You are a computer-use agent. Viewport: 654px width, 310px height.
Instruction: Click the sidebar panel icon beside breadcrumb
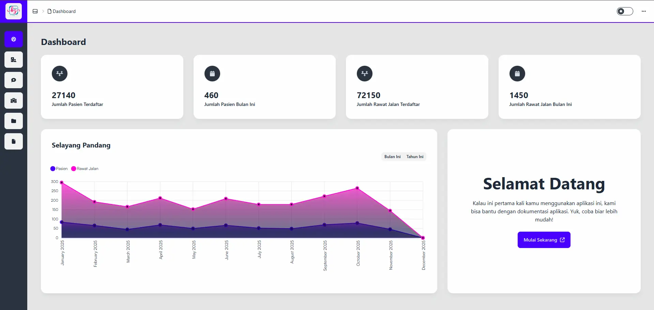pos(35,11)
